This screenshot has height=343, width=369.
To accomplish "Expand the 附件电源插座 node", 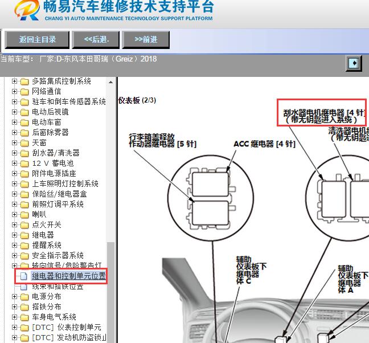I will [x=14, y=174].
